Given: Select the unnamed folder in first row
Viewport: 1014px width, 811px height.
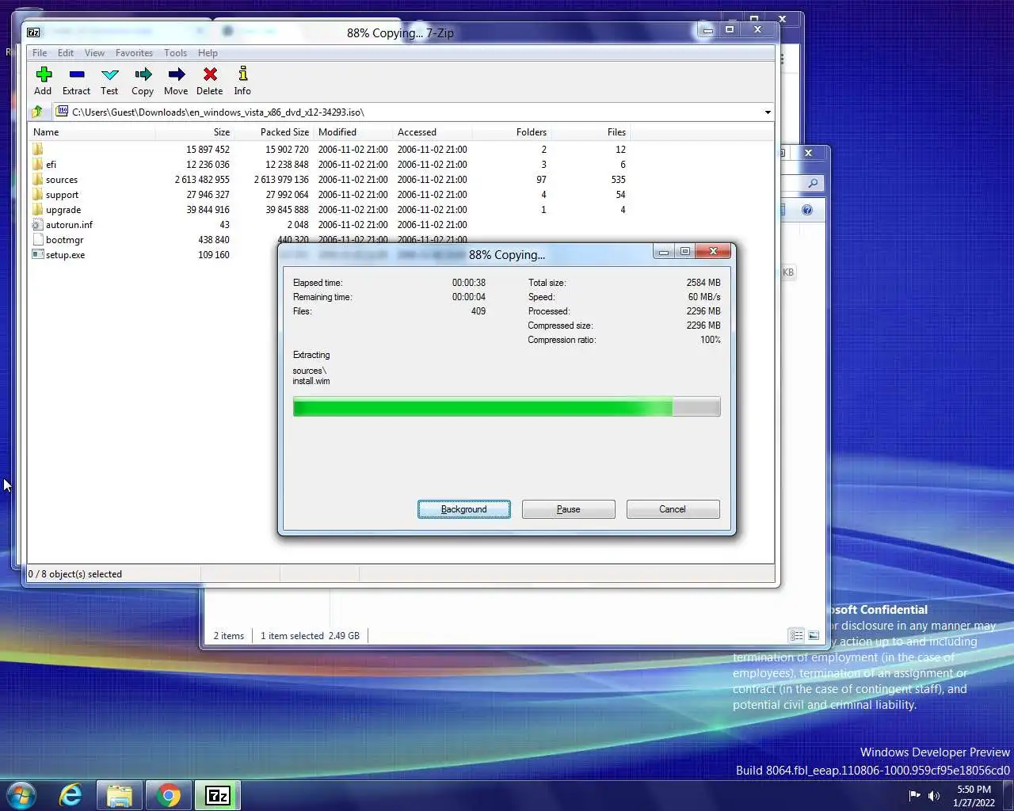Looking at the screenshot, I should point(37,150).
